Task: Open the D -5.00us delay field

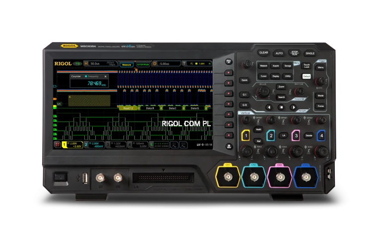Action: 166,64
